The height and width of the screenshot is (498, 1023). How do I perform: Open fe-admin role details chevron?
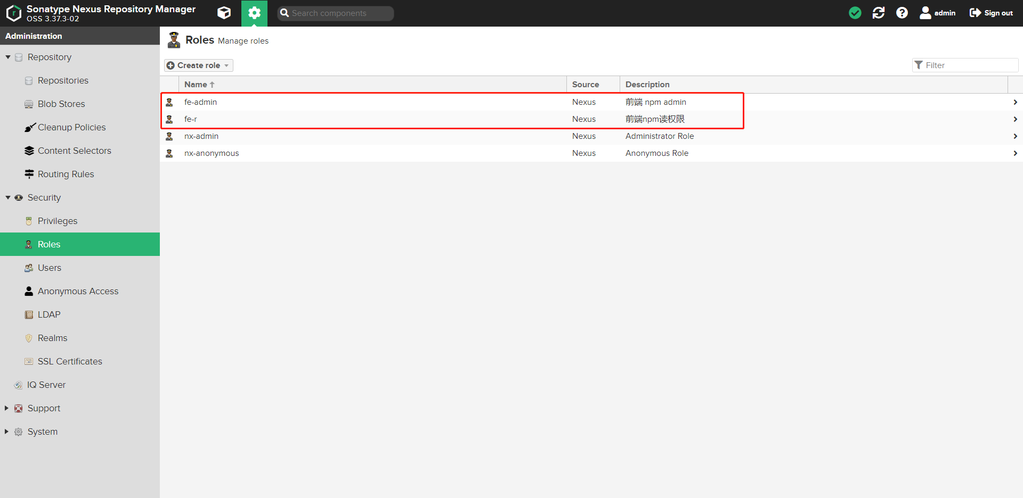point(1015,102)
